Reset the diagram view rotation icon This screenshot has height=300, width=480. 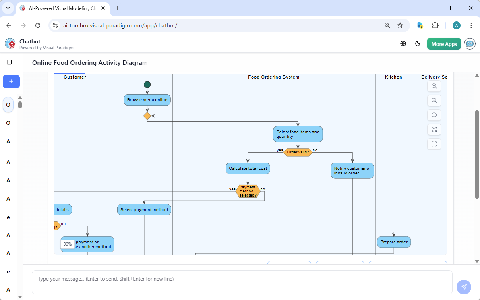(434, 115)
